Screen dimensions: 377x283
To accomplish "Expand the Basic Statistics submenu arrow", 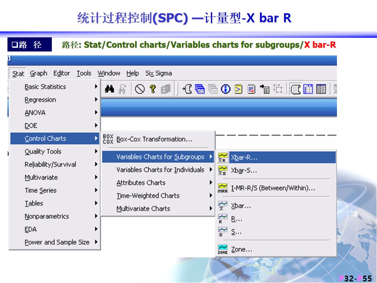I will pyautogui.click(x=96, y=87).
